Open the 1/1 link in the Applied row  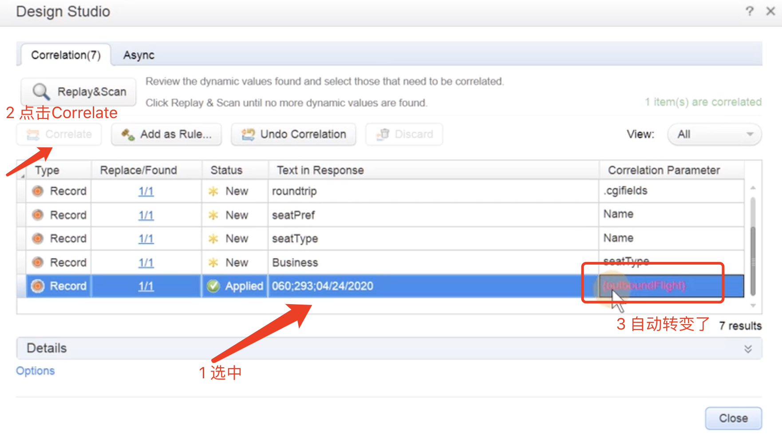(x=146, y=286)
